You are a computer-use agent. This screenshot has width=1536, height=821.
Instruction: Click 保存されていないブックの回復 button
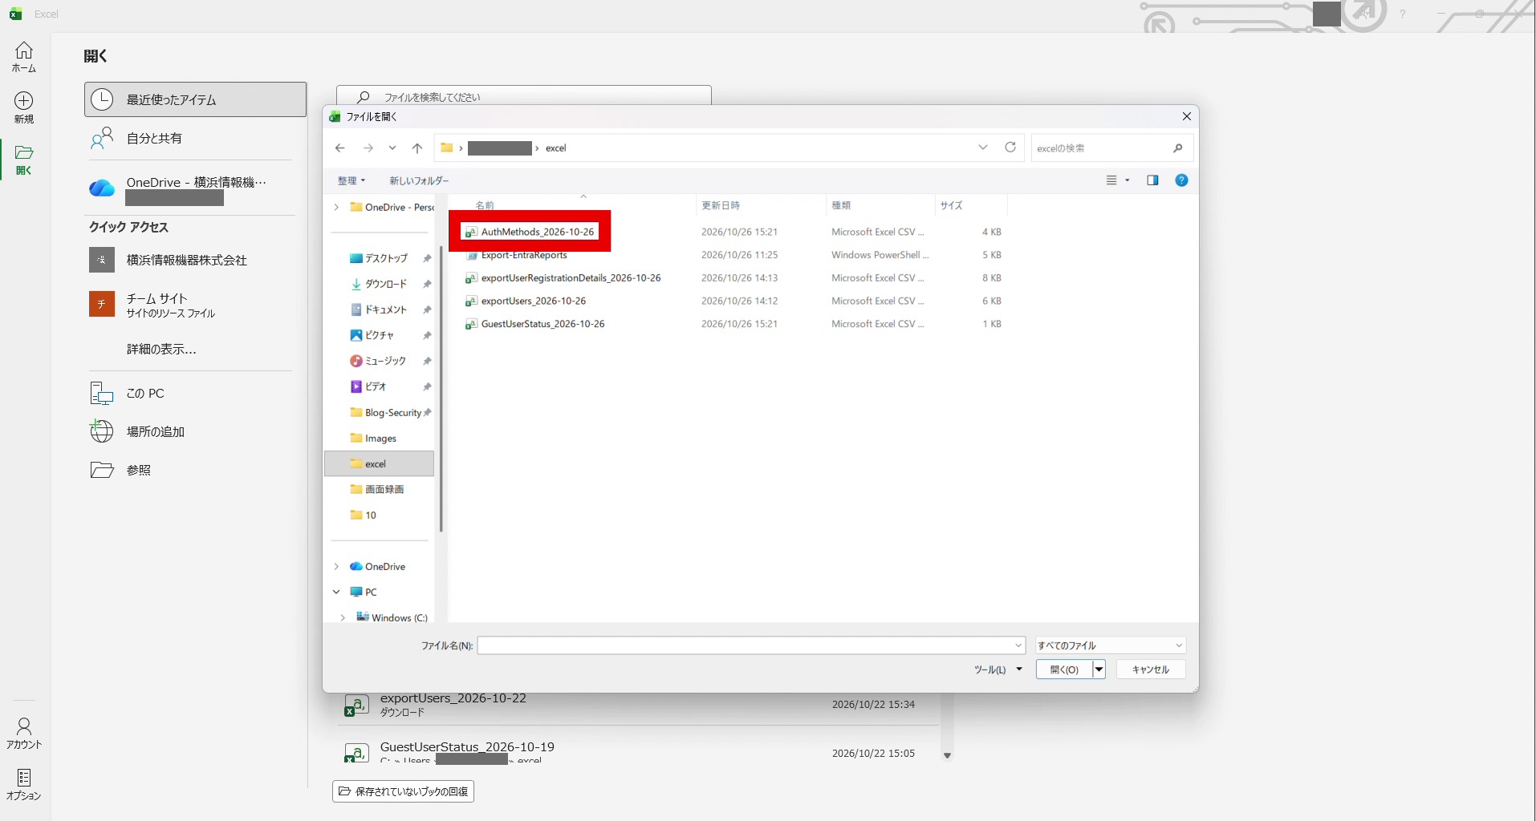tap(403, 791)
